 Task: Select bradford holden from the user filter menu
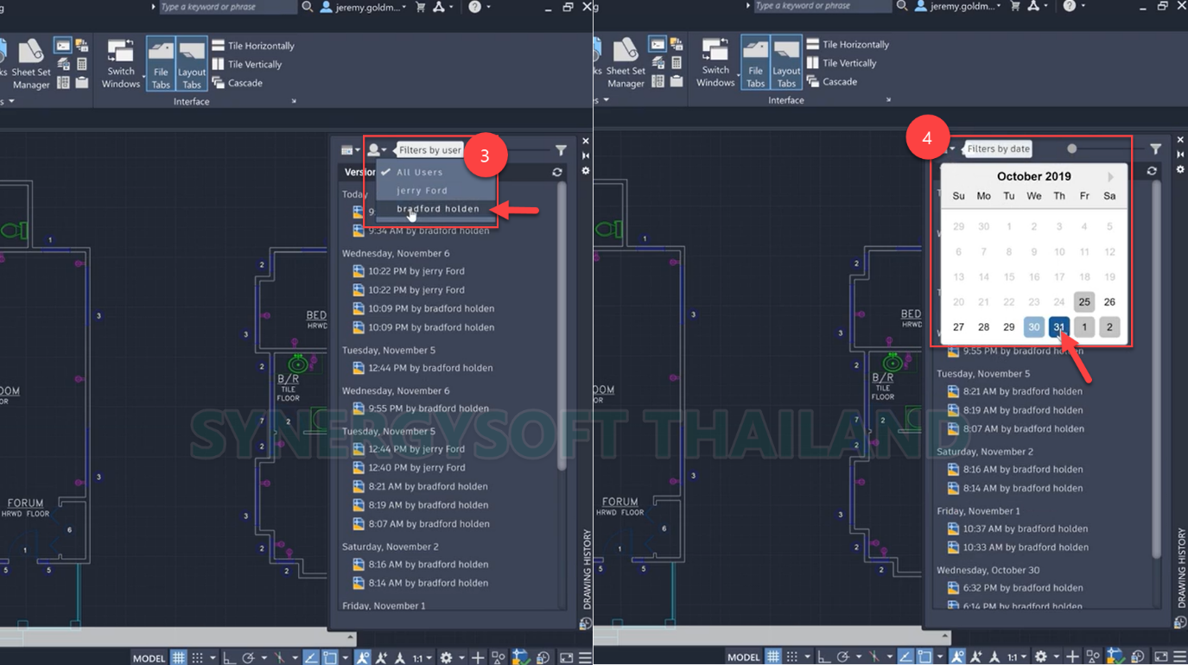point(436,209)
